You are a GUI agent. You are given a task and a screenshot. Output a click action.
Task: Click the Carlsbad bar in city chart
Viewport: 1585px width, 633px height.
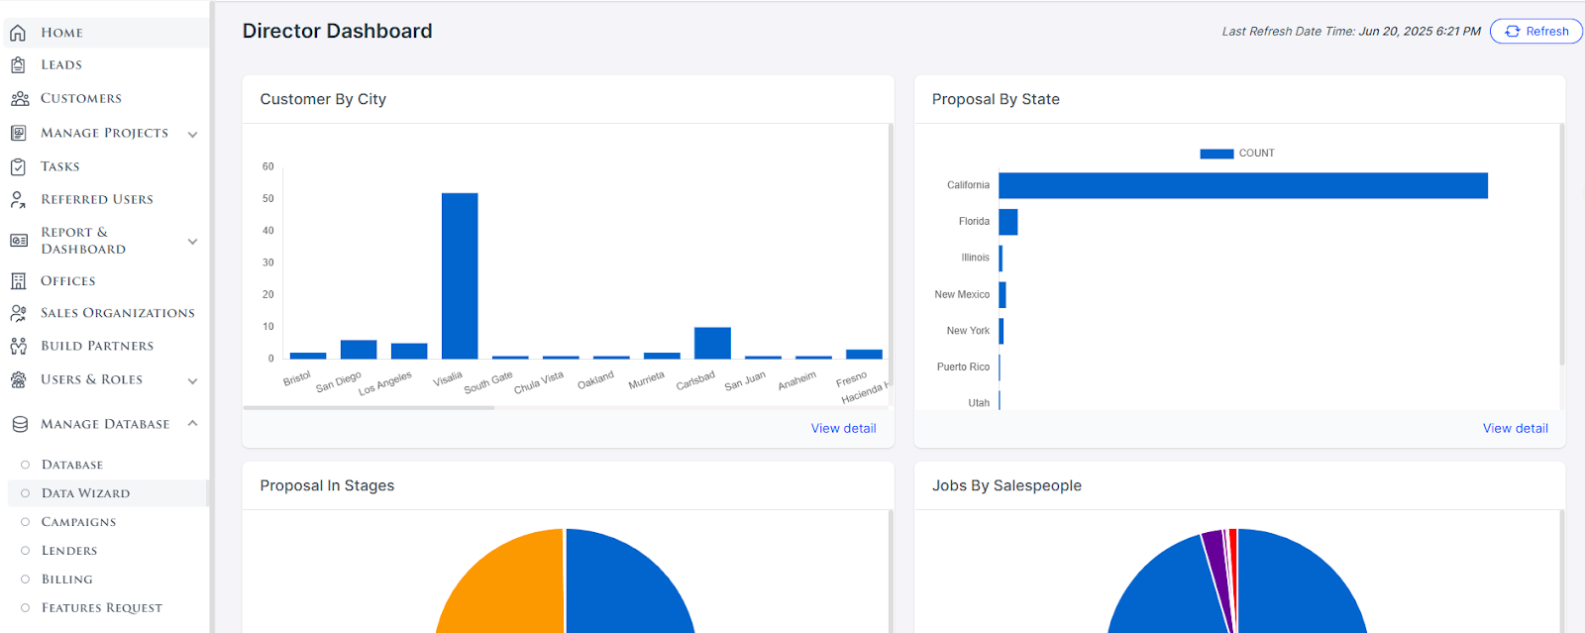[712, 343]
